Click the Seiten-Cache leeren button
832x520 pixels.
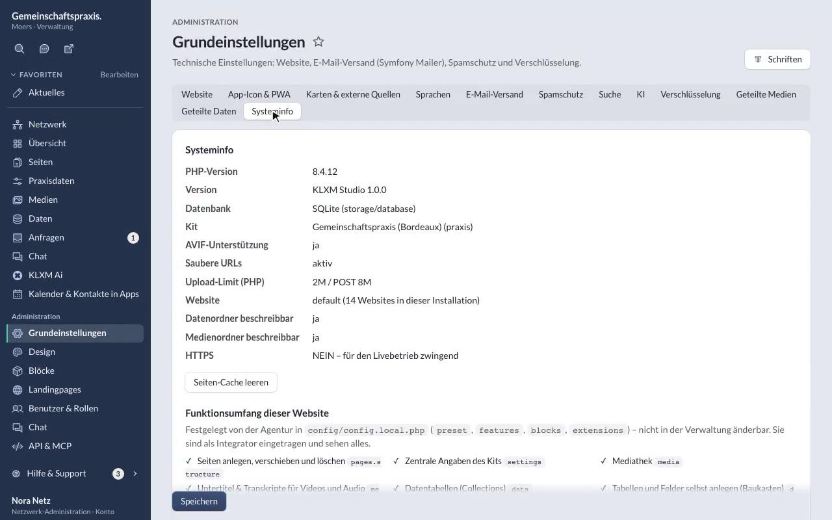click(x=231, y=382)
